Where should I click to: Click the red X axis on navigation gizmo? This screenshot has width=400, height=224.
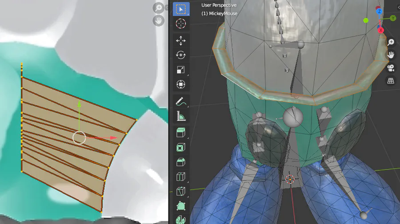pos(380,30)
